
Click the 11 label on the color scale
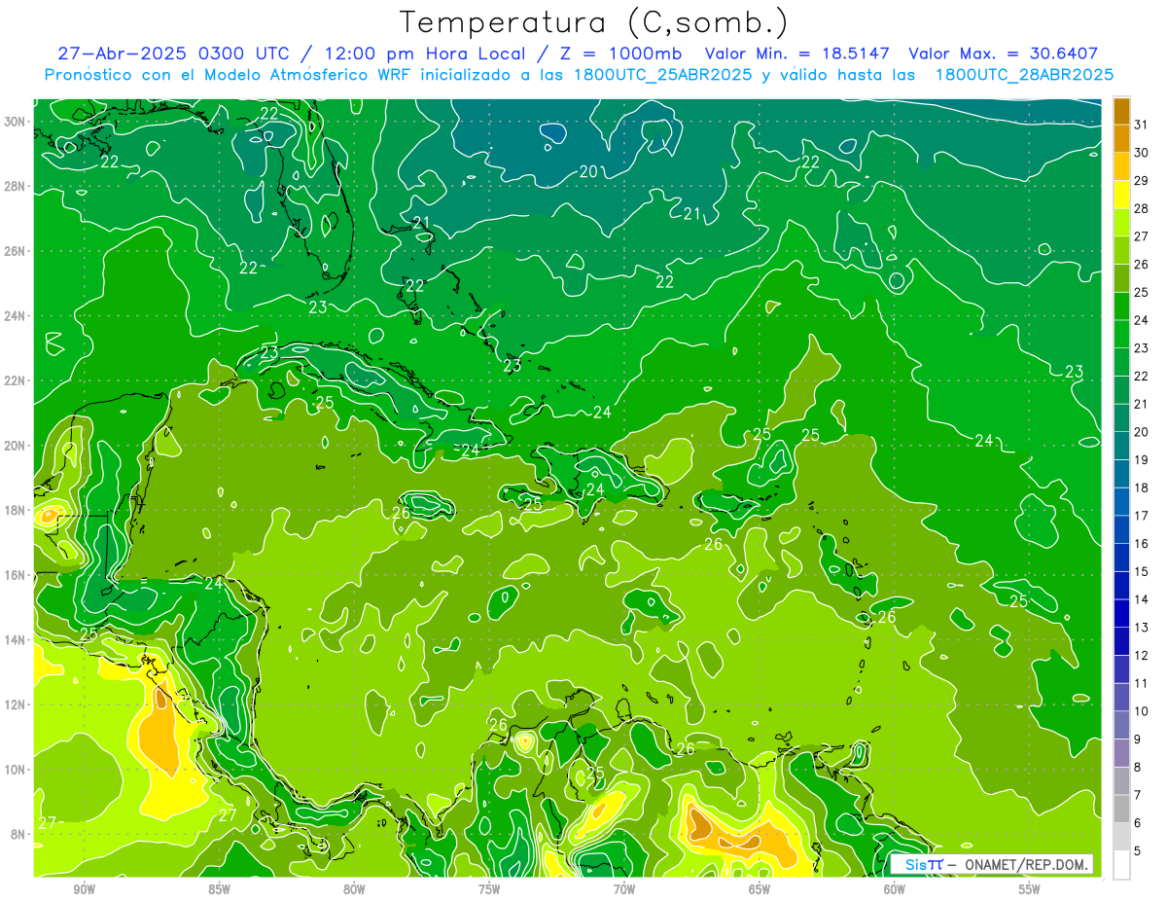point(1142,683)
